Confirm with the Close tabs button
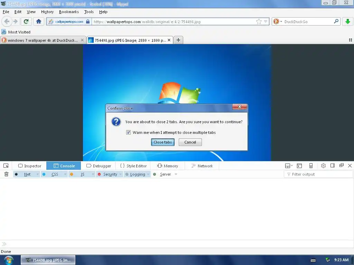 click(x=163, y=142)
